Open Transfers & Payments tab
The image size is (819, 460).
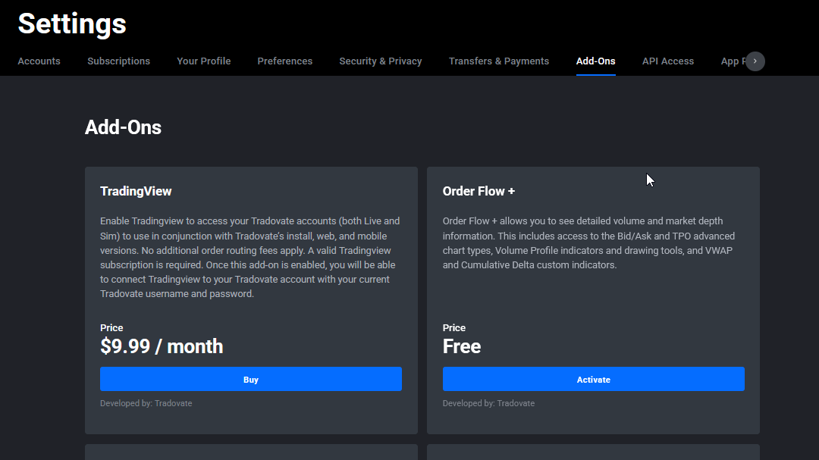[499, 61]
